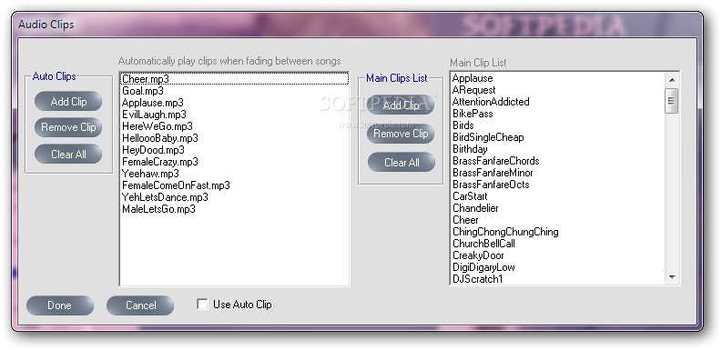The image size is (722, 350).
Task: Select YehLetsDance.mp3 in the auto clips list
Action: point(234,197)
